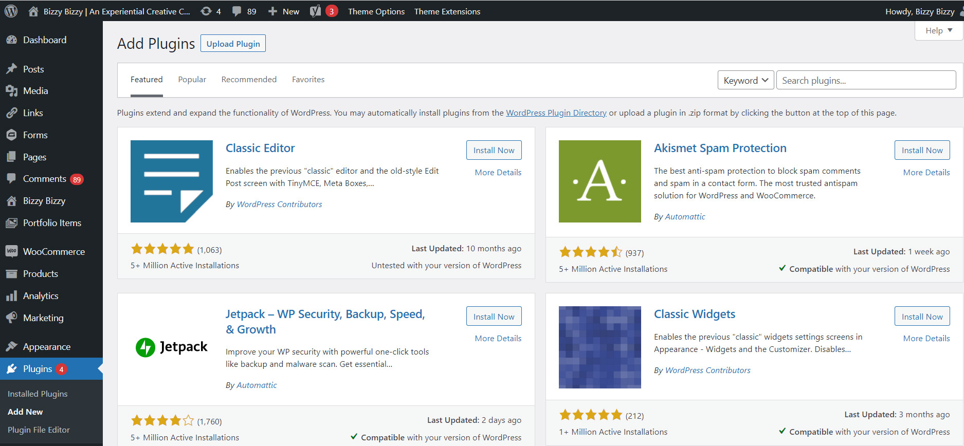This screenshot has width=964, height=446.
Task: Click WordPress Contributors author under Classic Widgets
Action: [707, 370]
